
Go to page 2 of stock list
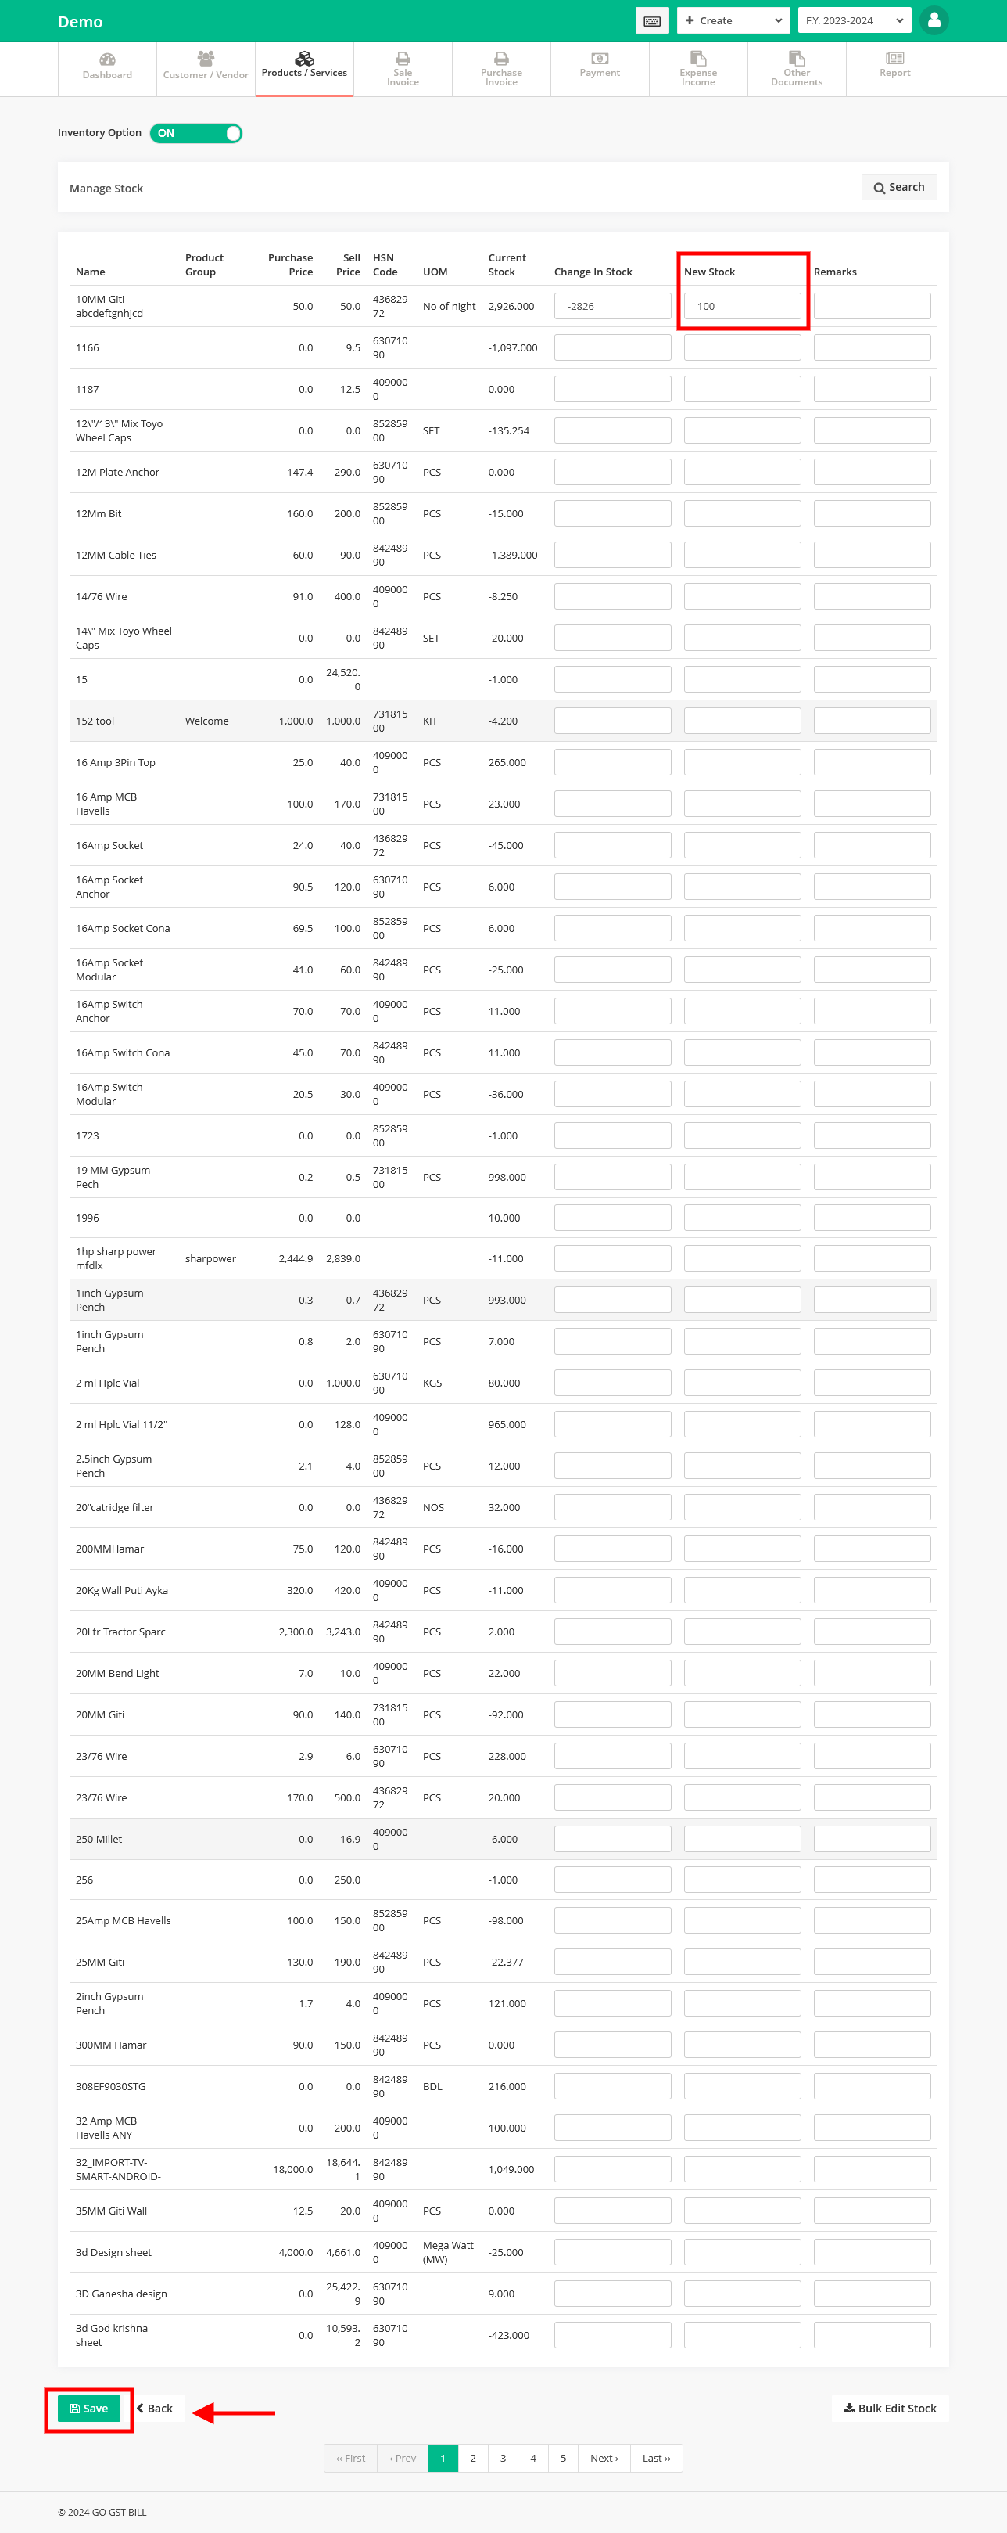[x=472, y=2458]
